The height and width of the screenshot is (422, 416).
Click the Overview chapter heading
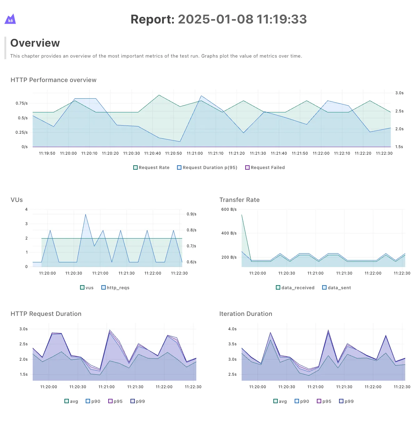click(35, 43)
